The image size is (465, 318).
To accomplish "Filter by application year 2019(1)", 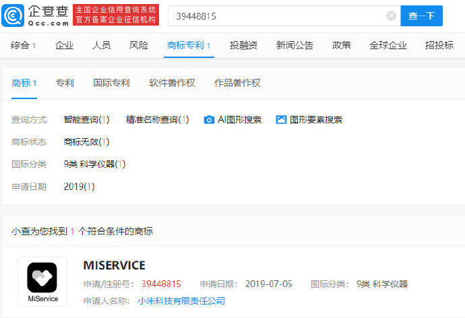I will coord(79,187).
